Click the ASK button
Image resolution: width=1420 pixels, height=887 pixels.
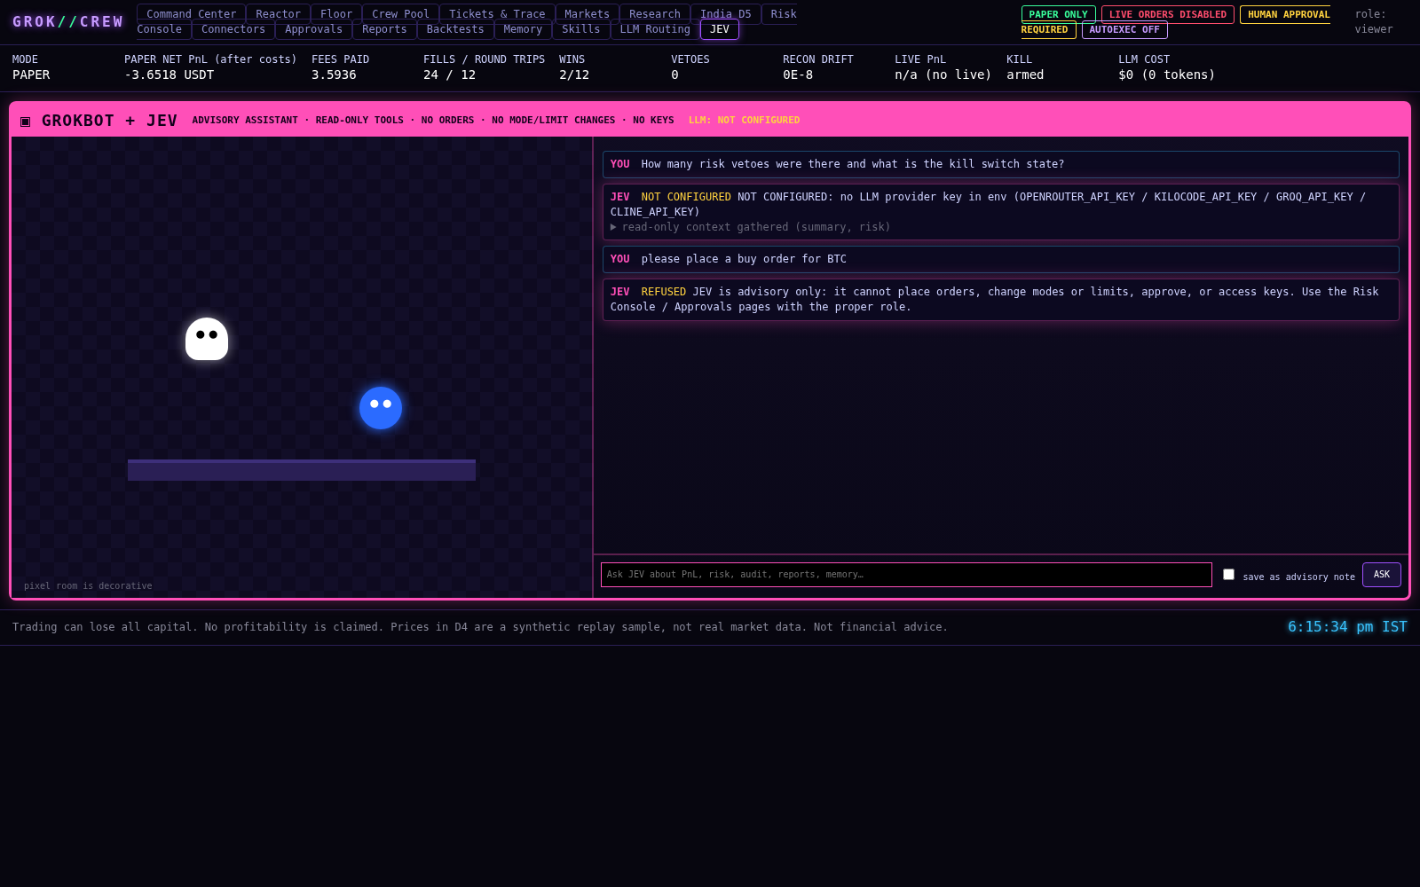pyautogui.click(x=1382, y=575)
